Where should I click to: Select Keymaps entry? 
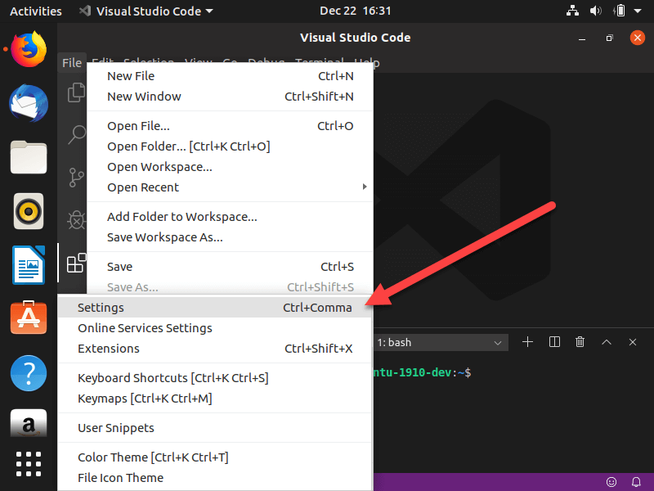tap(214, 399)
